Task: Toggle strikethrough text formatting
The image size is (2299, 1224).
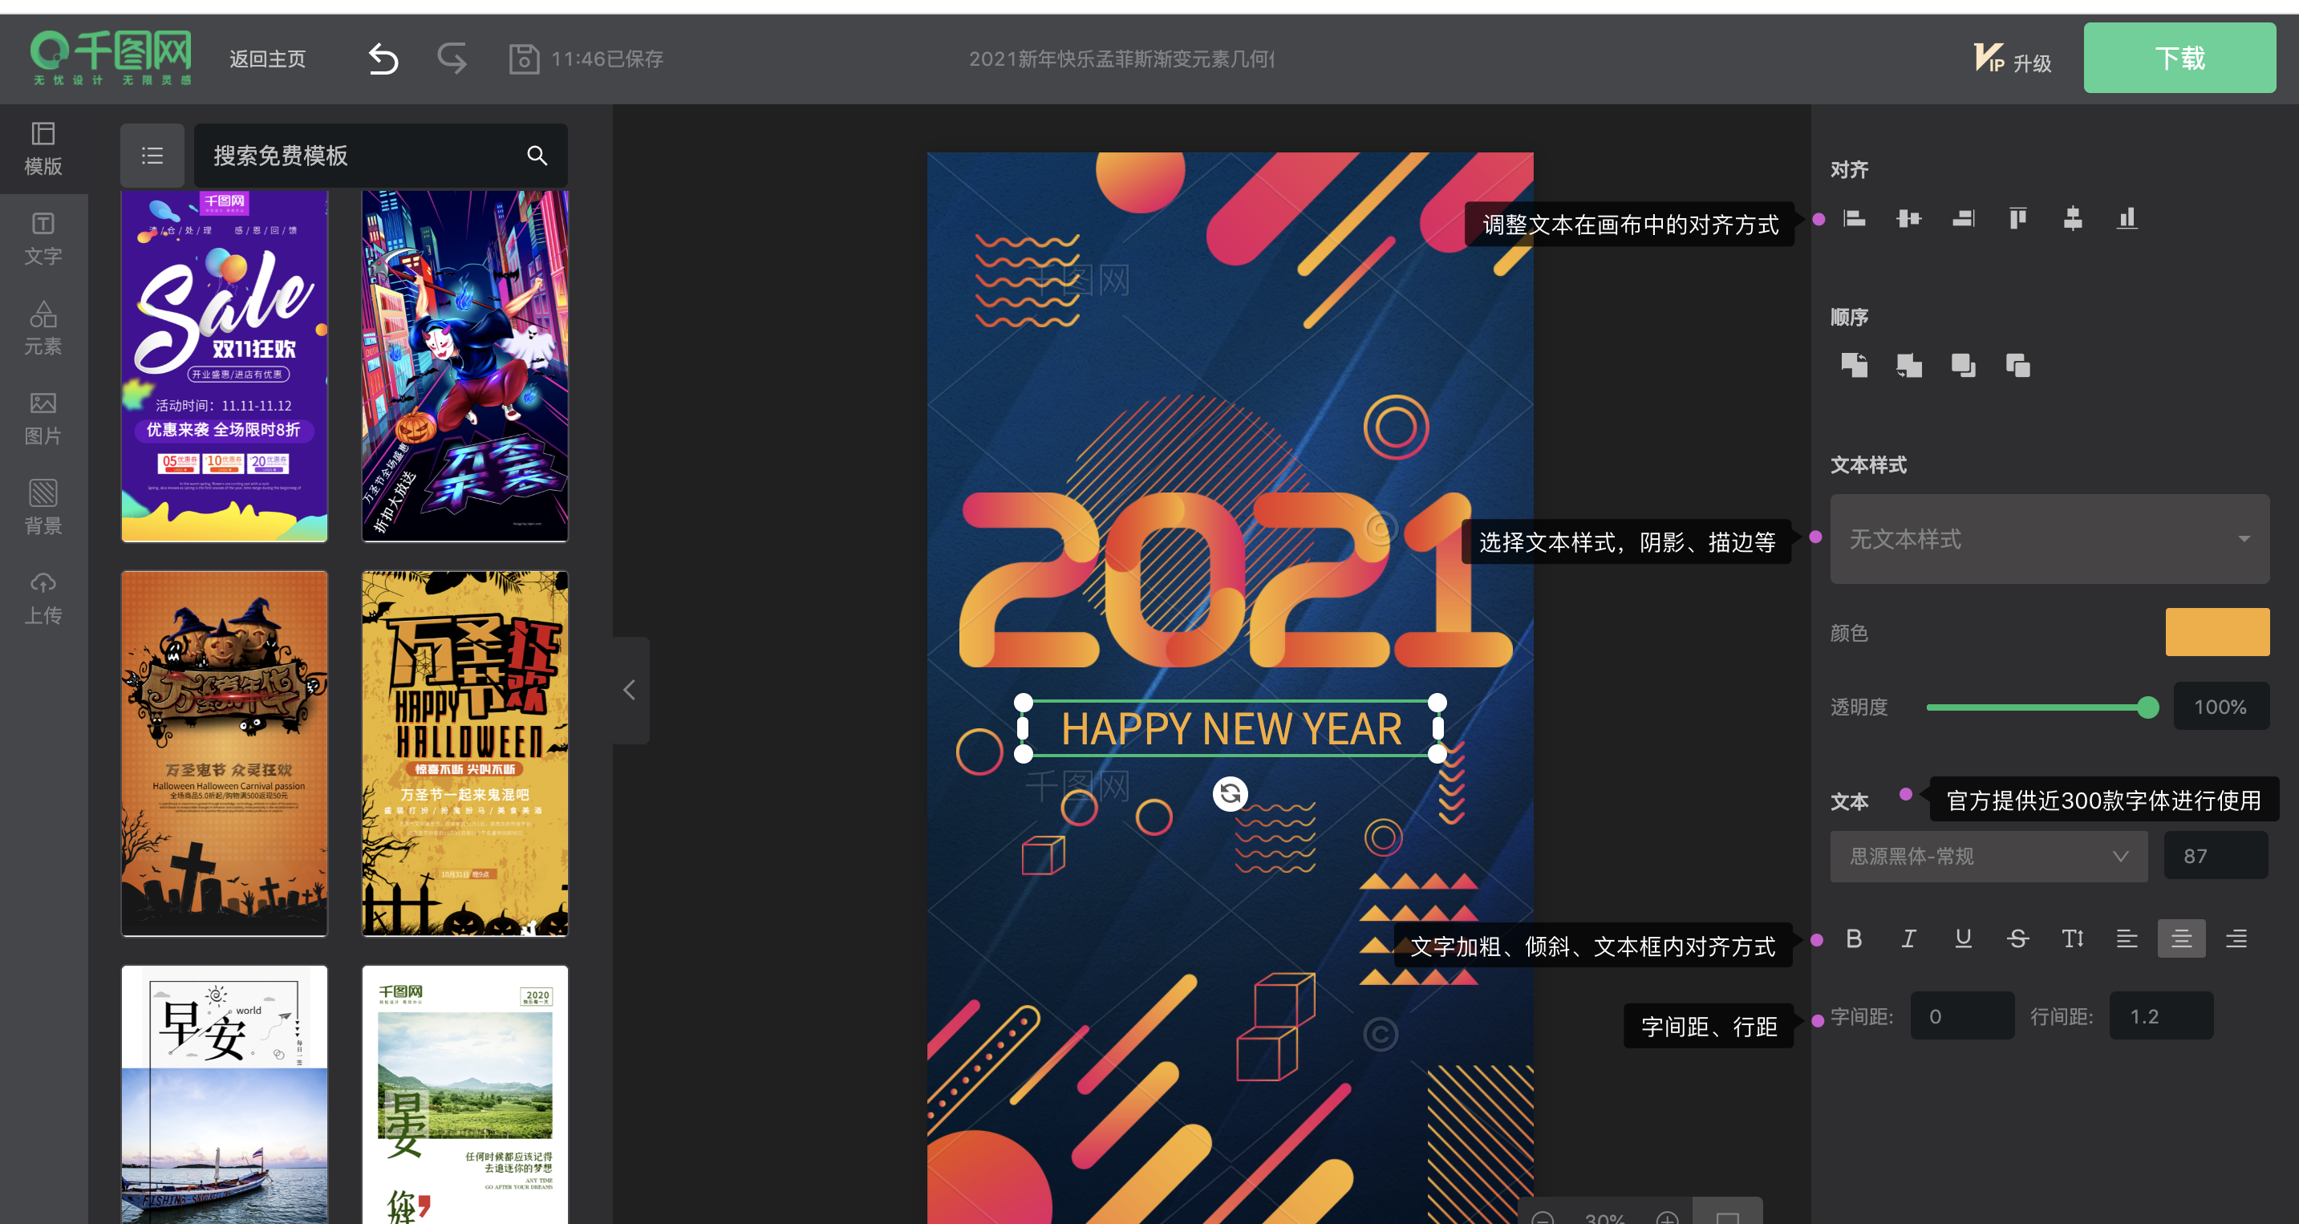Action: point(2018,938)
